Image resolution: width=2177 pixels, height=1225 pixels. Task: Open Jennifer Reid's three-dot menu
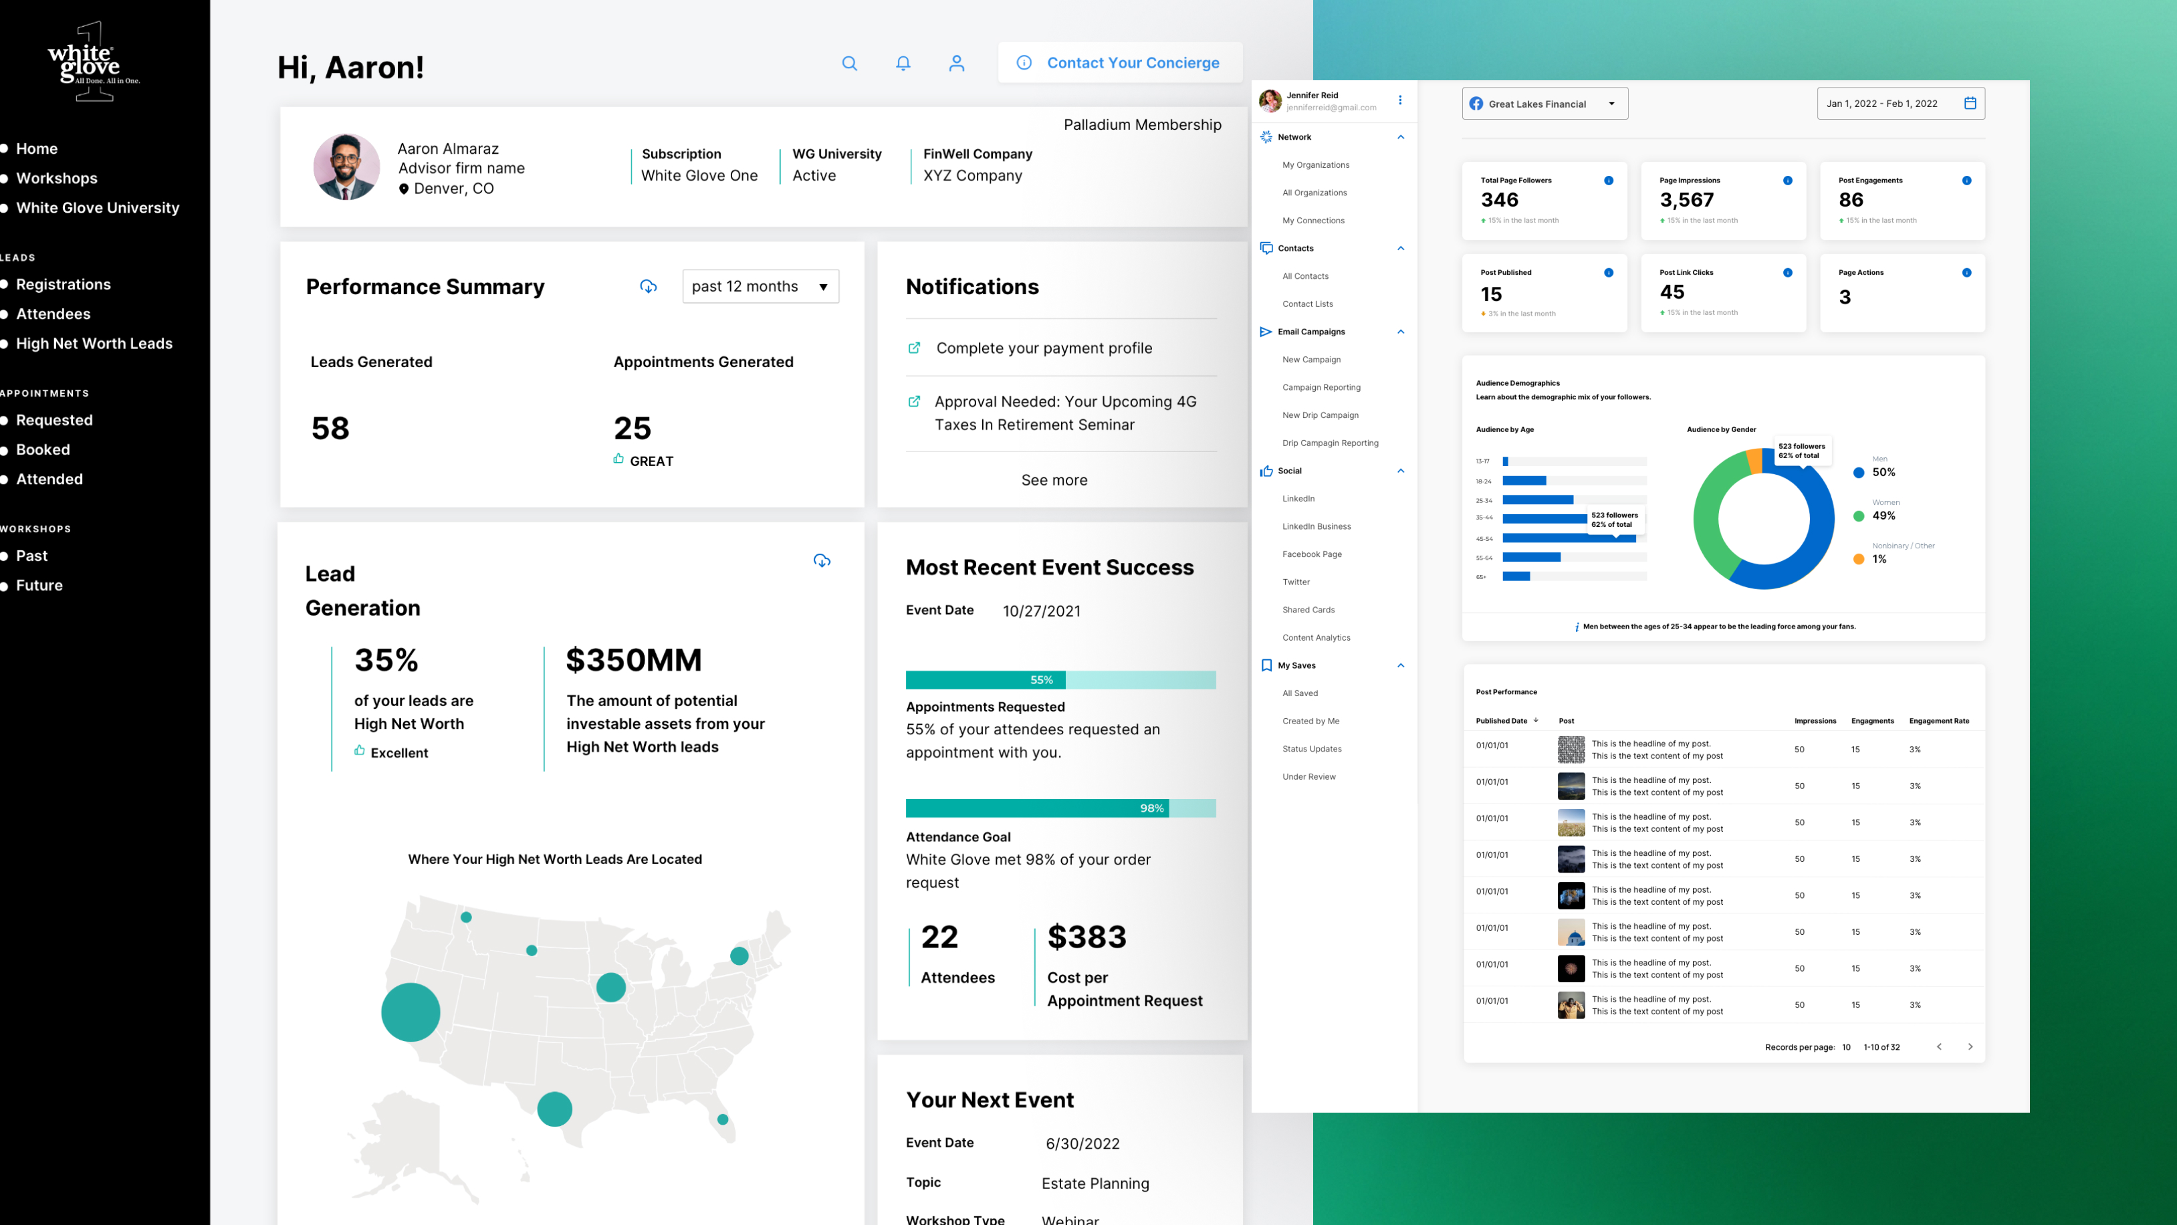point(1400,100)
